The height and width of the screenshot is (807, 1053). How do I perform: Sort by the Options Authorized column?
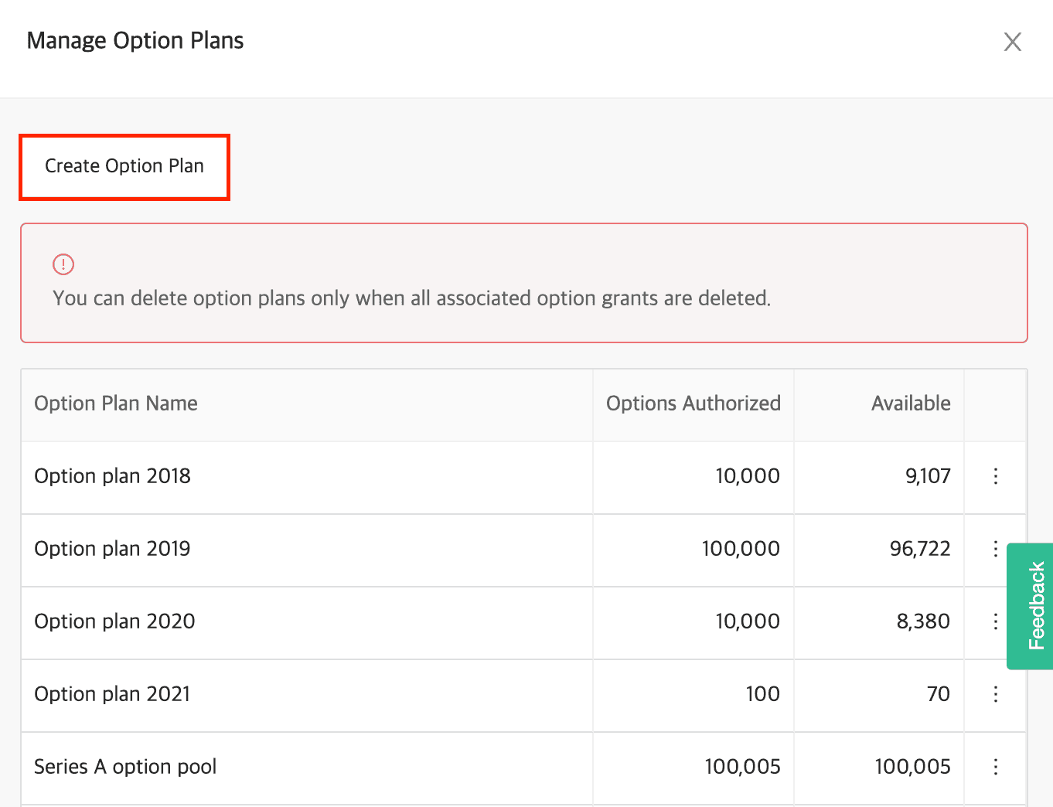click(x=693, y=403)
